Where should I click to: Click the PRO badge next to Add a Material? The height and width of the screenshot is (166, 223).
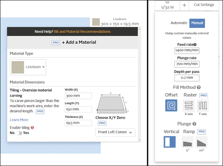pyautogui.click(x=56, y=43)
